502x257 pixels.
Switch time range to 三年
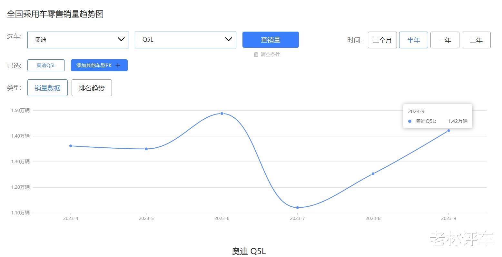point(476,40)
